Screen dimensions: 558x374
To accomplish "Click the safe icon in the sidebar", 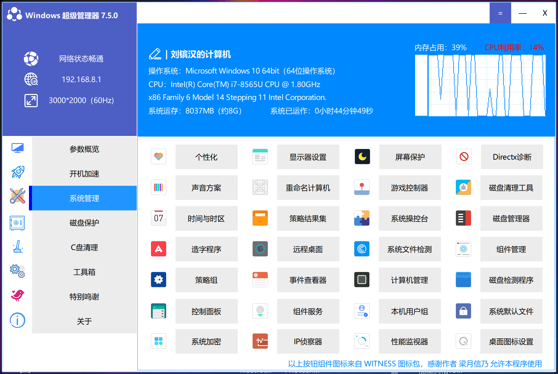I will coord(18,223).
